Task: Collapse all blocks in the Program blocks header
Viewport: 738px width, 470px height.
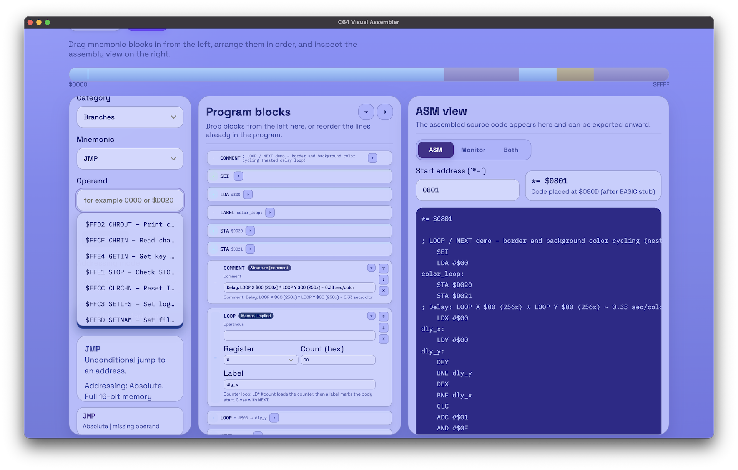Action: (366, 112)
